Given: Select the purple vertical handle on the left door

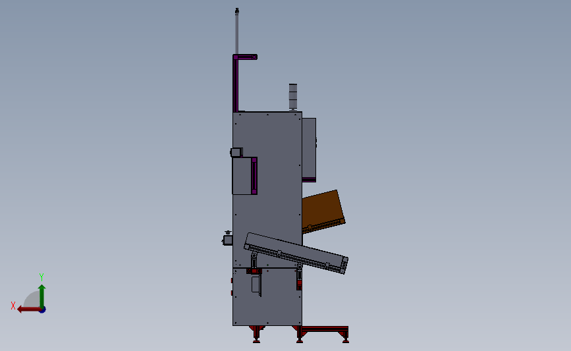Looking at the screenshot, I should coord(254,176).
